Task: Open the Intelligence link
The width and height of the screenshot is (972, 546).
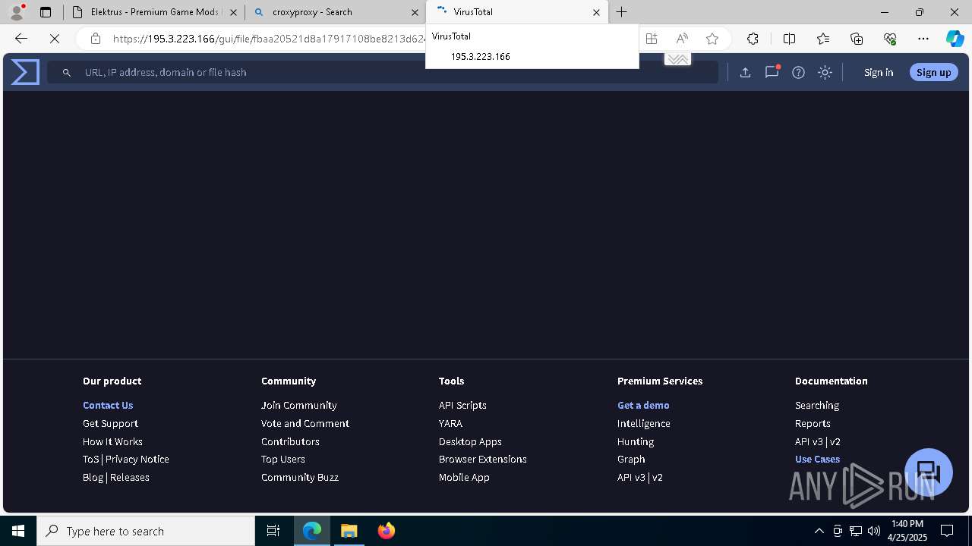Action: (644, 423)
